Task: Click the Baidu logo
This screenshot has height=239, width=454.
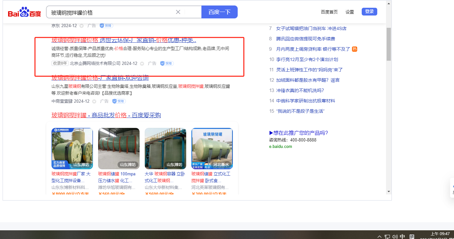Action: [x=24, y=13]
